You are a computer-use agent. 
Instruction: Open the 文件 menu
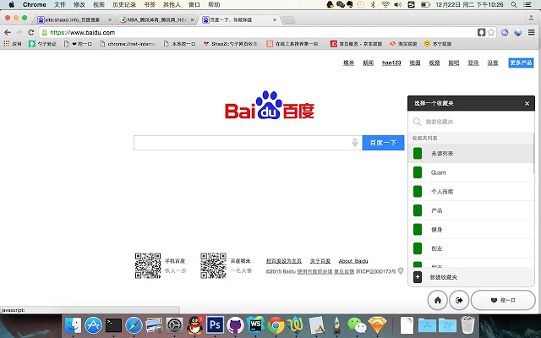pos(60,4)
